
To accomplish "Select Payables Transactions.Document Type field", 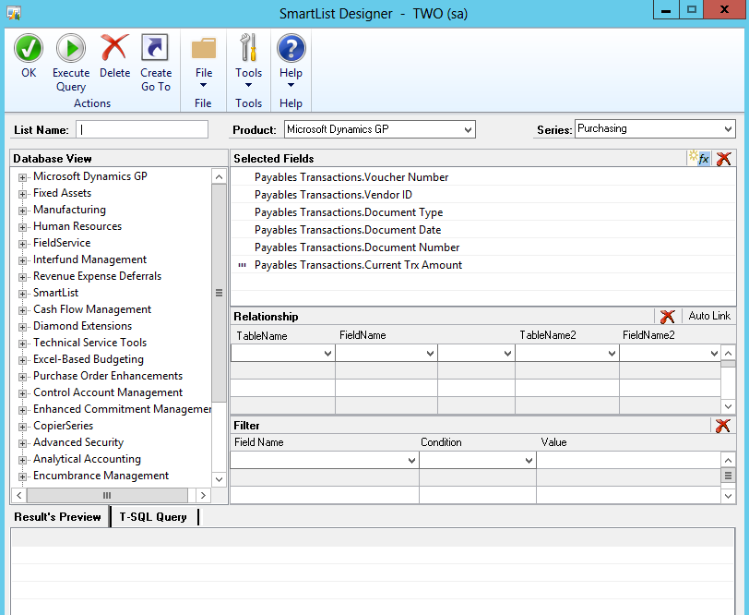I will click(349, 211).
